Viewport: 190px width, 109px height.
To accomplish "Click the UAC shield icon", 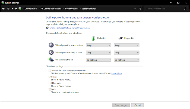I will pos(47,28).
